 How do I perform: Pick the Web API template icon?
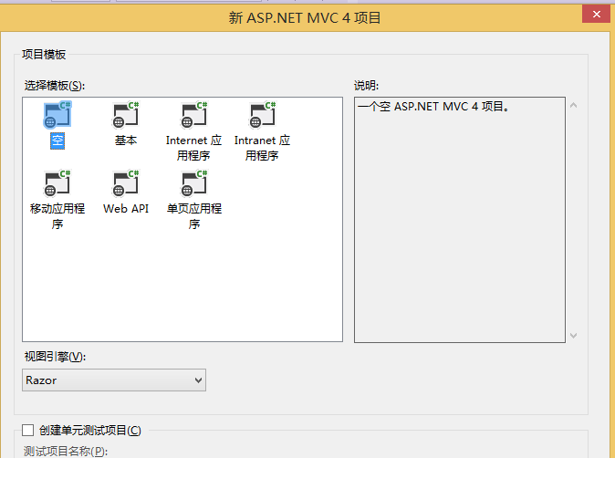pyautogui.click(x=126, y=183)
